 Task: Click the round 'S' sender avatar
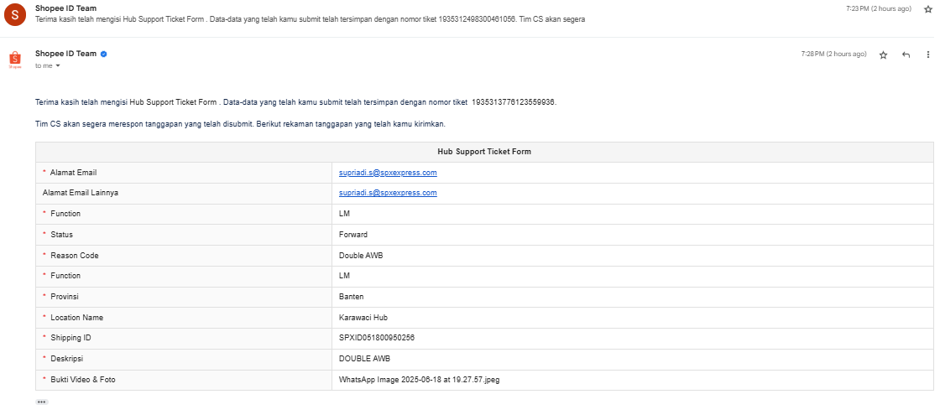pos(15,14)
